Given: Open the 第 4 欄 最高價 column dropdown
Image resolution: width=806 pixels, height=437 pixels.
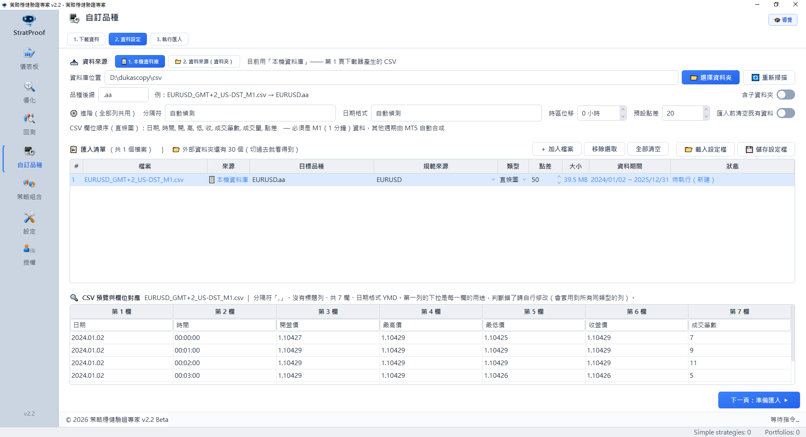Looking at the screenshot, I should [431, 325].
